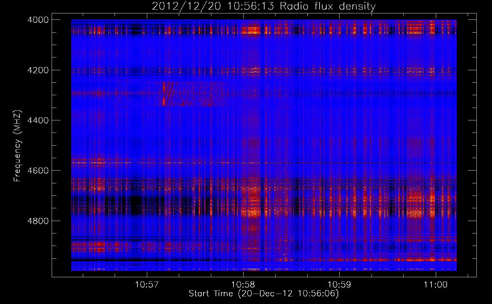492x304 pixels.
Task: Click the "Frequency (MHZ)" axis label
Action: pos(18,146)
